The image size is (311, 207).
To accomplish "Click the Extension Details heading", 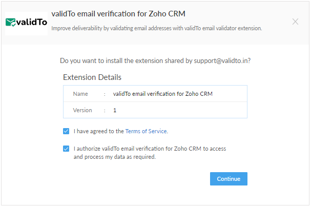I will click(92, 77).
